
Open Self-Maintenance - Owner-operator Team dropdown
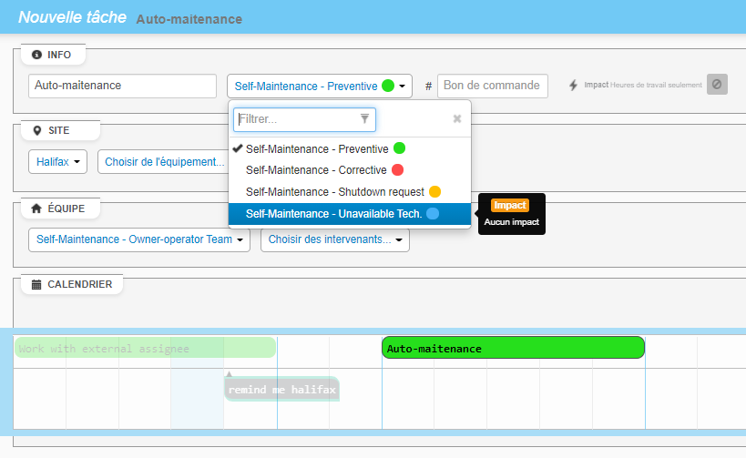click(x=139, y=240)
